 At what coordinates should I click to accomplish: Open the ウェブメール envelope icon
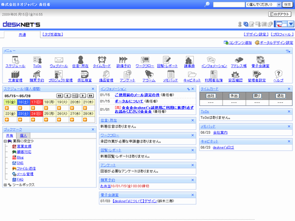[x=59, y=60]
